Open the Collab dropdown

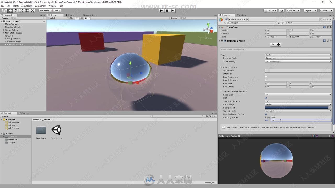click(270, 11)
